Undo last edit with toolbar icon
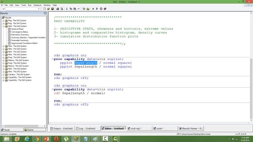The height and width of the screenshot is (142, 253). (79, 9)
